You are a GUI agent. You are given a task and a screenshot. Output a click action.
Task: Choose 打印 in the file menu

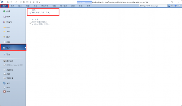click(x=13, y=74)
